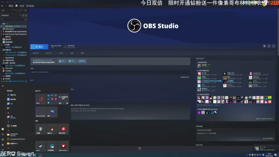Open Settings gear in Start menu rail
Image resolution: width=279 pixels, height=157 pixels.
coord(3,145)
